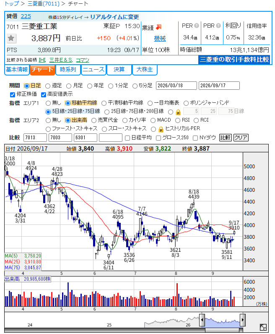
Task: Select 出来高 indicator radio
Action: click(x=67, y=120)
